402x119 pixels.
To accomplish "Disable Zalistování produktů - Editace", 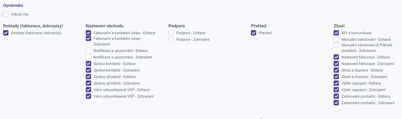I will 336,96.
